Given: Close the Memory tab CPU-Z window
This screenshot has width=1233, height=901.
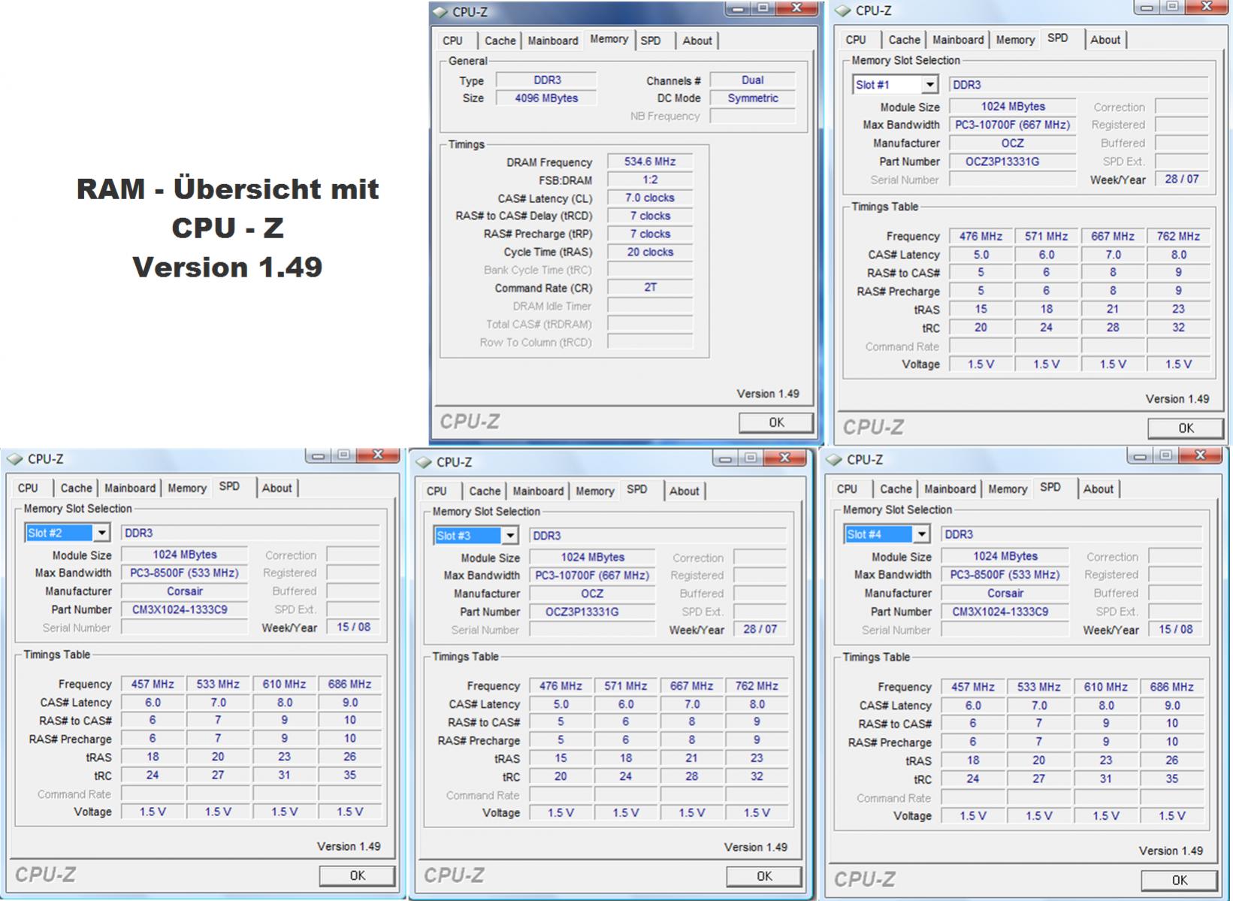Looking at the screenshot, I should click(x=796, y=8).
